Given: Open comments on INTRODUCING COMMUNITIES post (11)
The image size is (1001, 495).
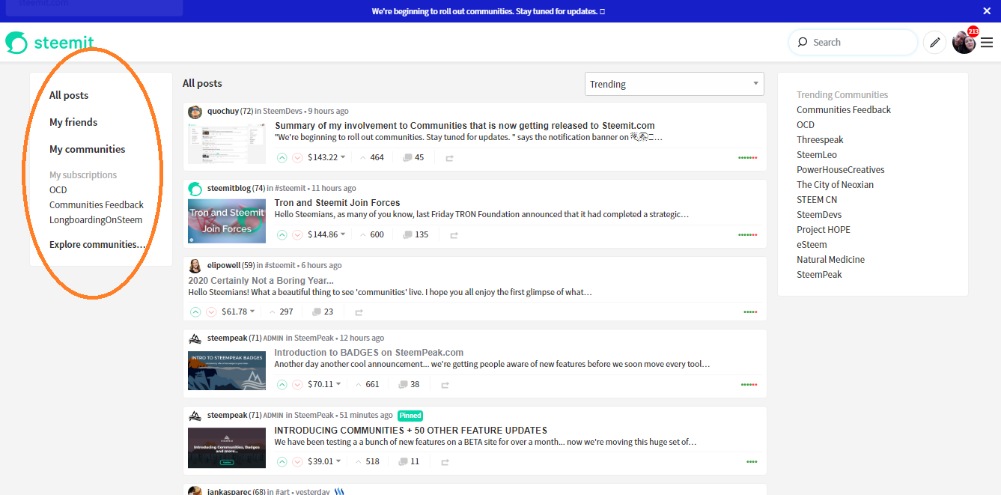Looking at the screenshot, I should pyautogui.click(x=409, y=461).
